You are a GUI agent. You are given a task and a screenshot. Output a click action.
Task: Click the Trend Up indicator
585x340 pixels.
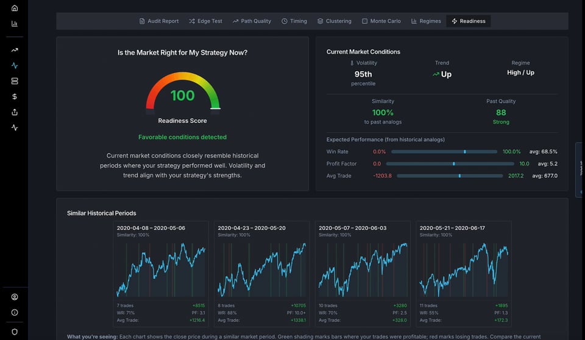pos(442,74)
